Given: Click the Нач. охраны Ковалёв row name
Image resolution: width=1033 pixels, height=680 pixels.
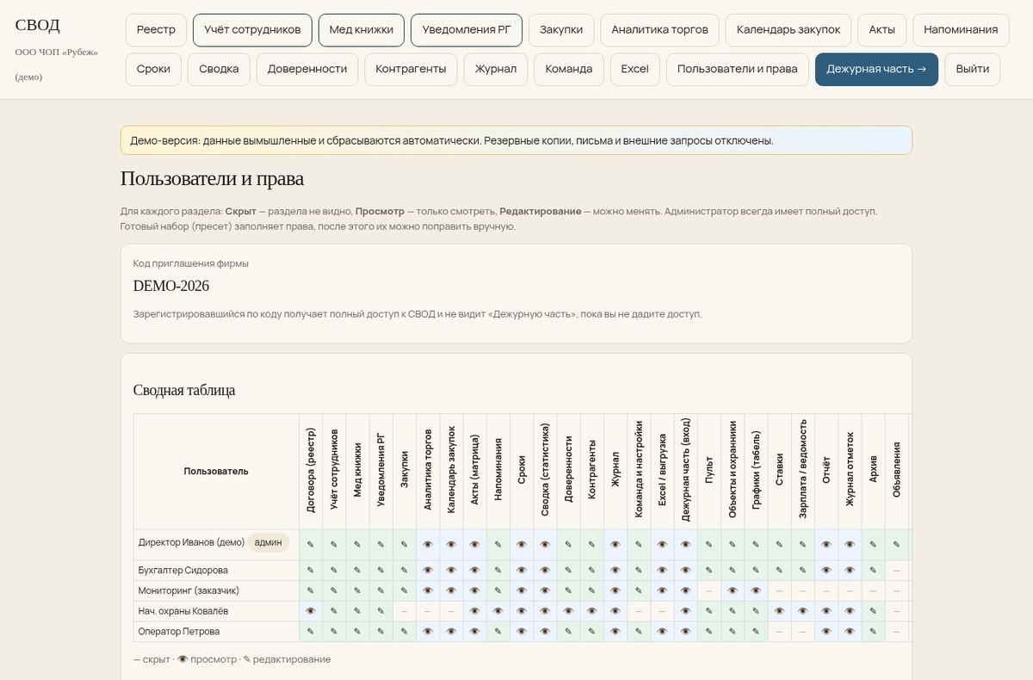Looking at the screenshot, I should tap(185, 611).
